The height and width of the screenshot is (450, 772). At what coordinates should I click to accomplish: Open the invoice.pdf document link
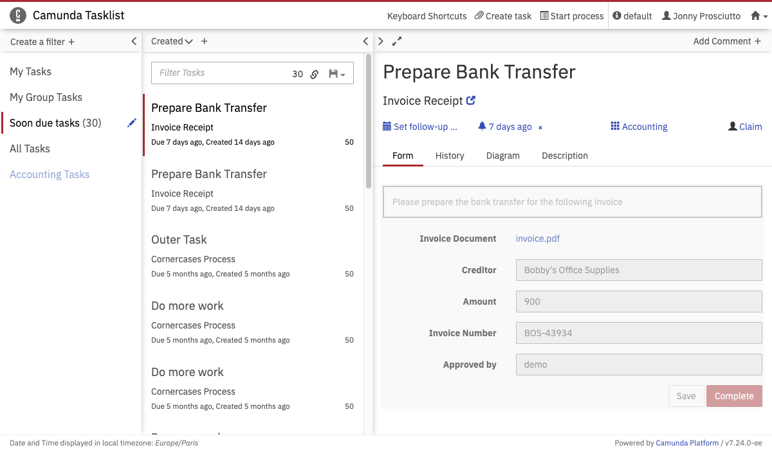point(537,239)
